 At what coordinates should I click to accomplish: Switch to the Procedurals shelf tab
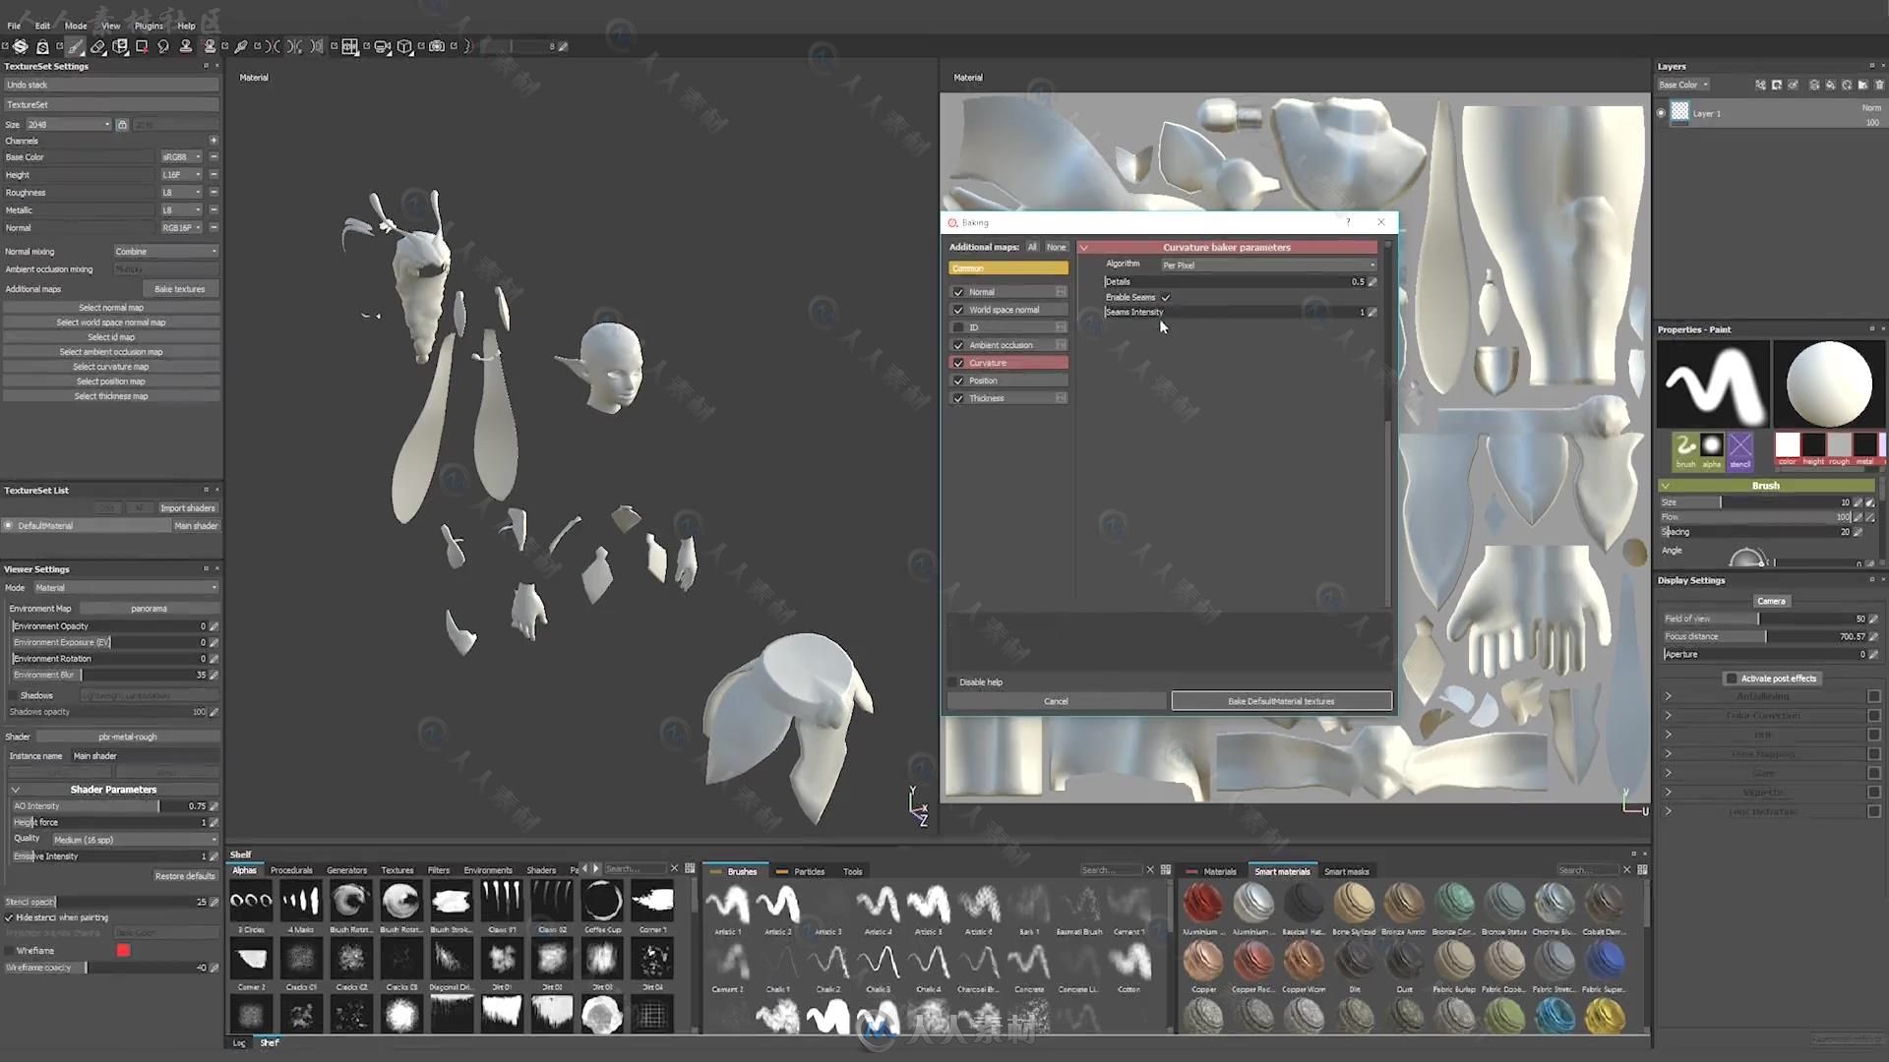click(x=291, y=870)
